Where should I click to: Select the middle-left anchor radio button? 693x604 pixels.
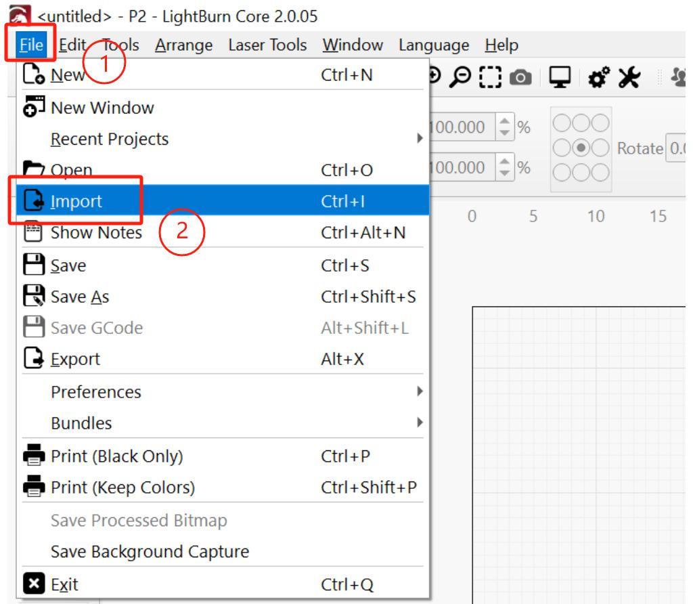[562, 148]
